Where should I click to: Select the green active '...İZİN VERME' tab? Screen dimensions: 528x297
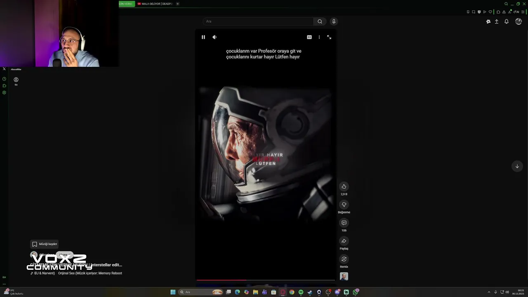(127, 4)
